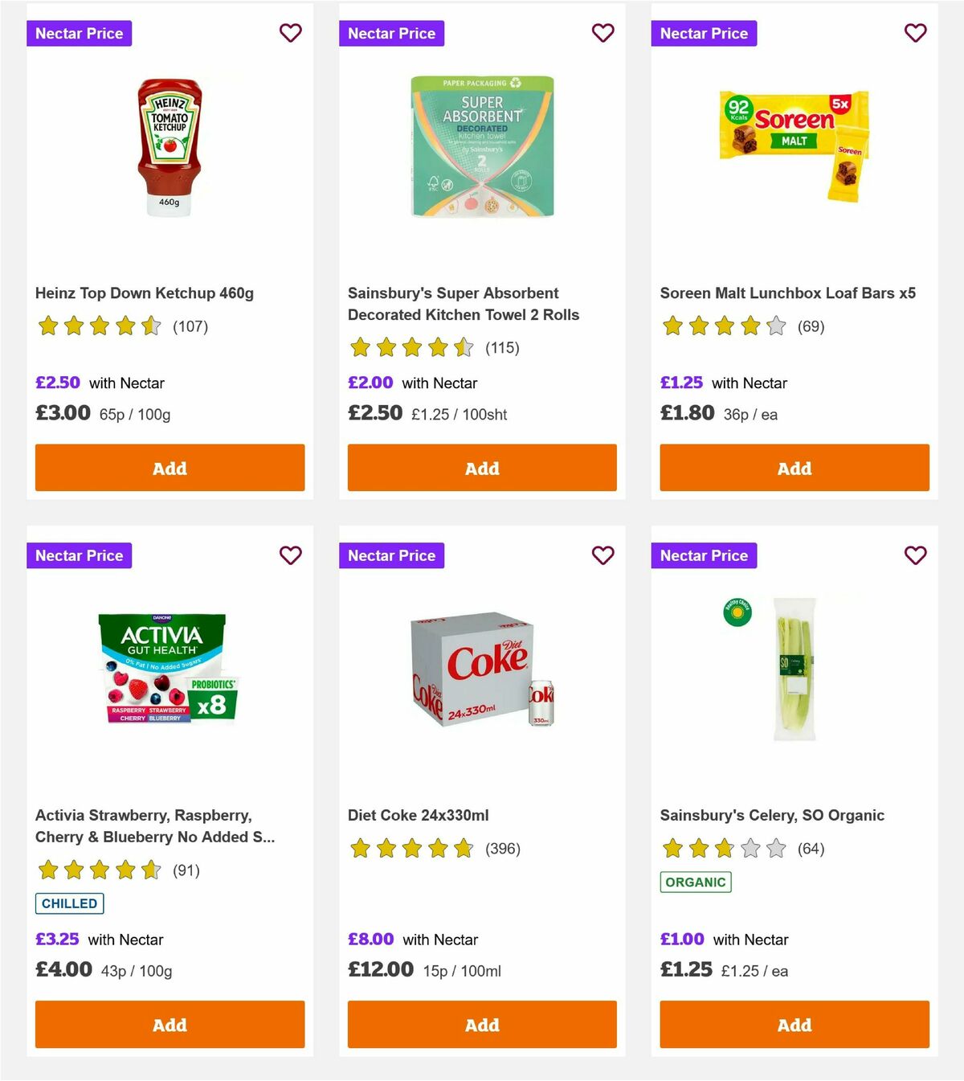Screen dimensions: 964x1081
Task: Click the heart icon on Heinz Ketchup
Action: click(x=290, y=33)
